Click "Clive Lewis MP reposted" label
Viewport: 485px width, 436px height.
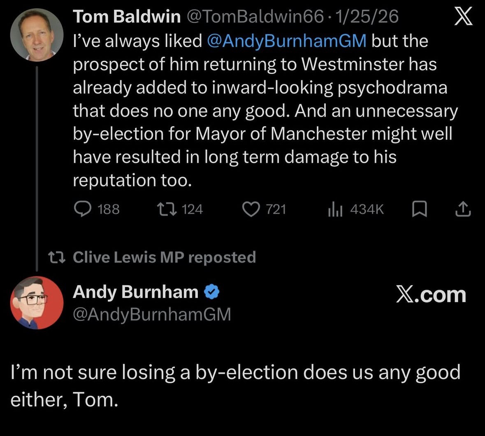[x=164, y=257]
